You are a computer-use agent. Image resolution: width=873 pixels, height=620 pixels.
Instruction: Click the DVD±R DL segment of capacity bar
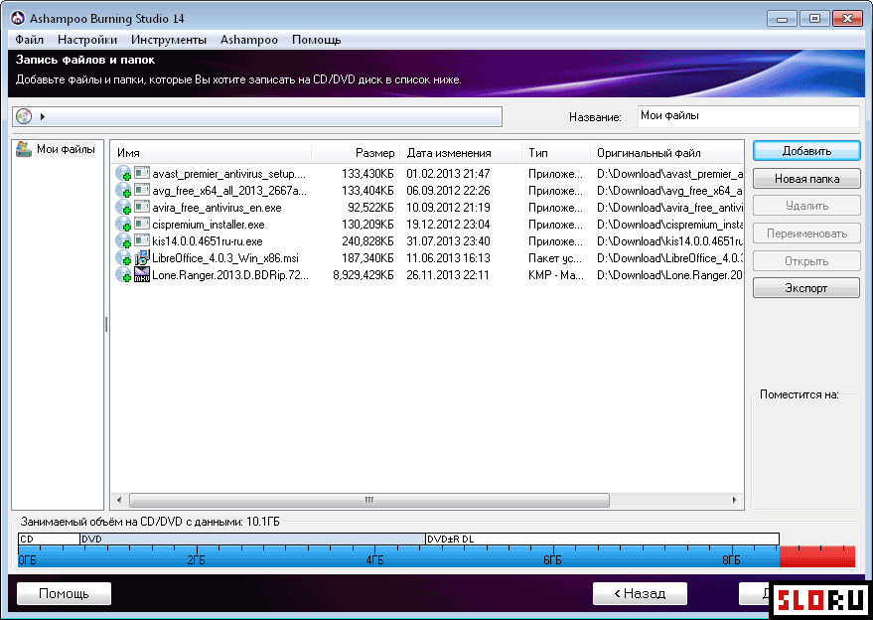[x=603, y=540]
